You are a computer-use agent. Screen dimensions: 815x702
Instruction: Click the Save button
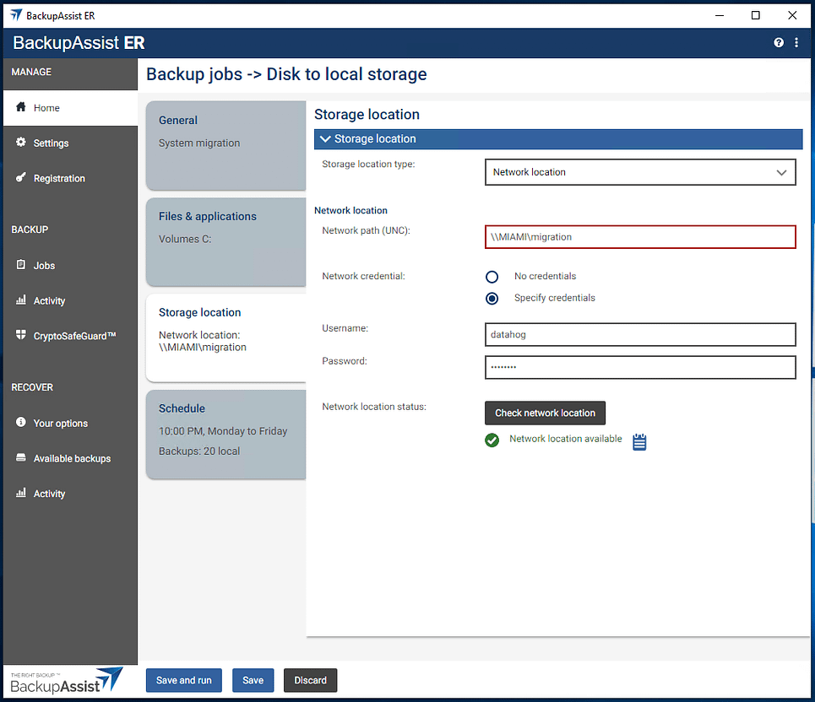(x=253, y=680)
